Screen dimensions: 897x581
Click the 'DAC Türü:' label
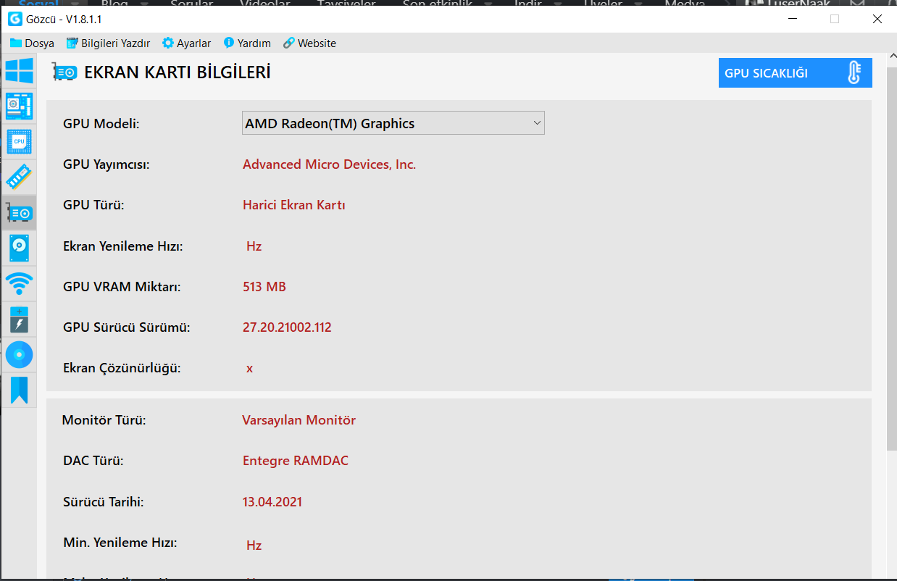pos(93,461)
